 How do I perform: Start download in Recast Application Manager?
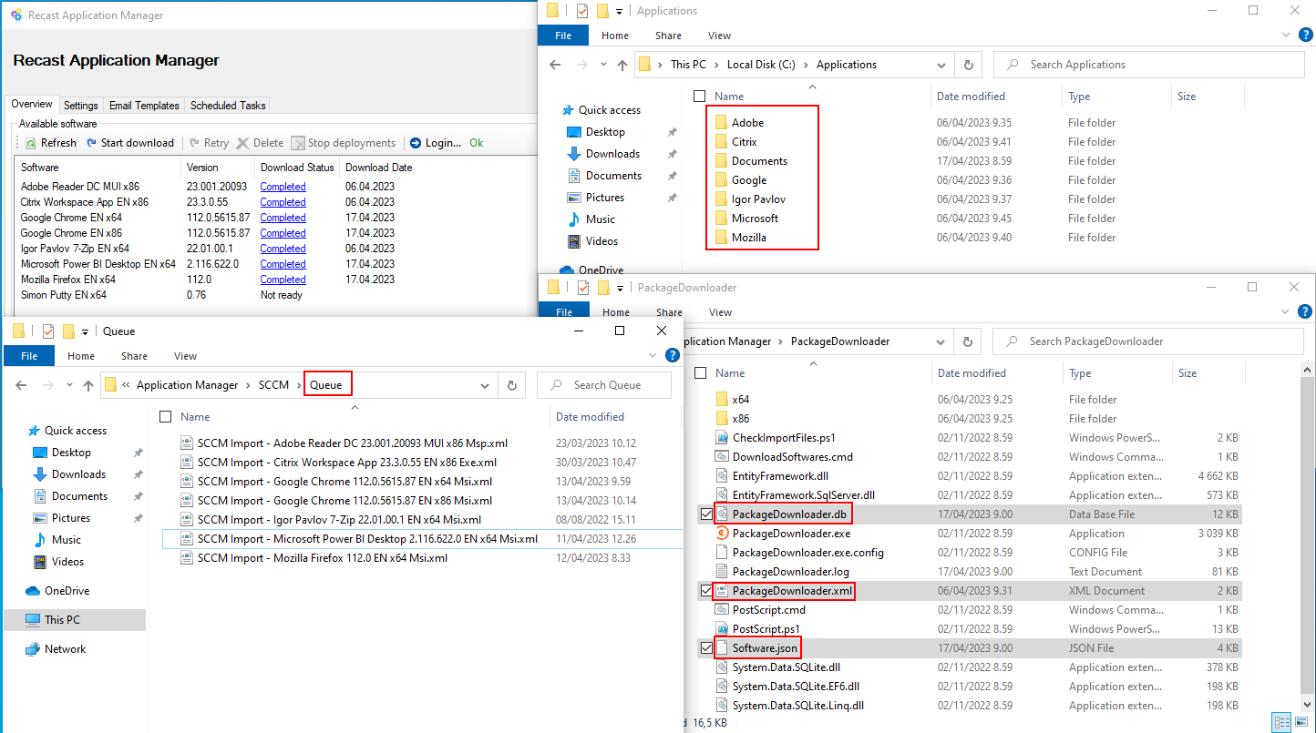pyautogui.click(x=130, y=143)
